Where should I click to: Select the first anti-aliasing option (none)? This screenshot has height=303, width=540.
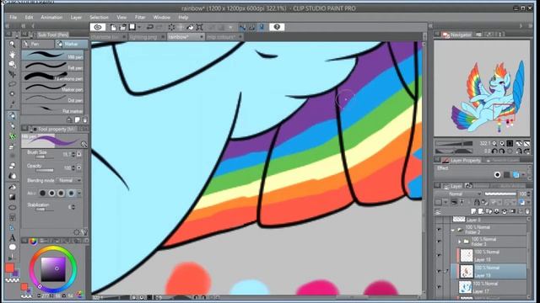[42, 193]
